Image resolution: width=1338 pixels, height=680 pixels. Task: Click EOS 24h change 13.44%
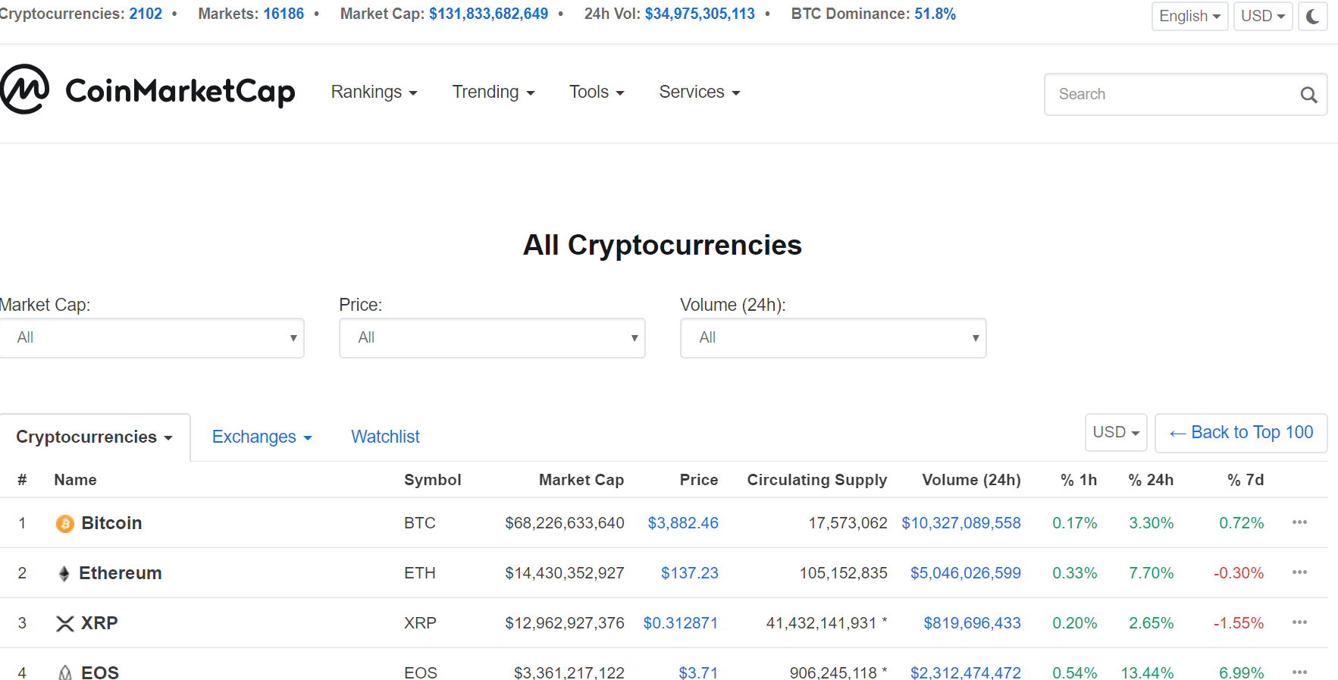1148,672
